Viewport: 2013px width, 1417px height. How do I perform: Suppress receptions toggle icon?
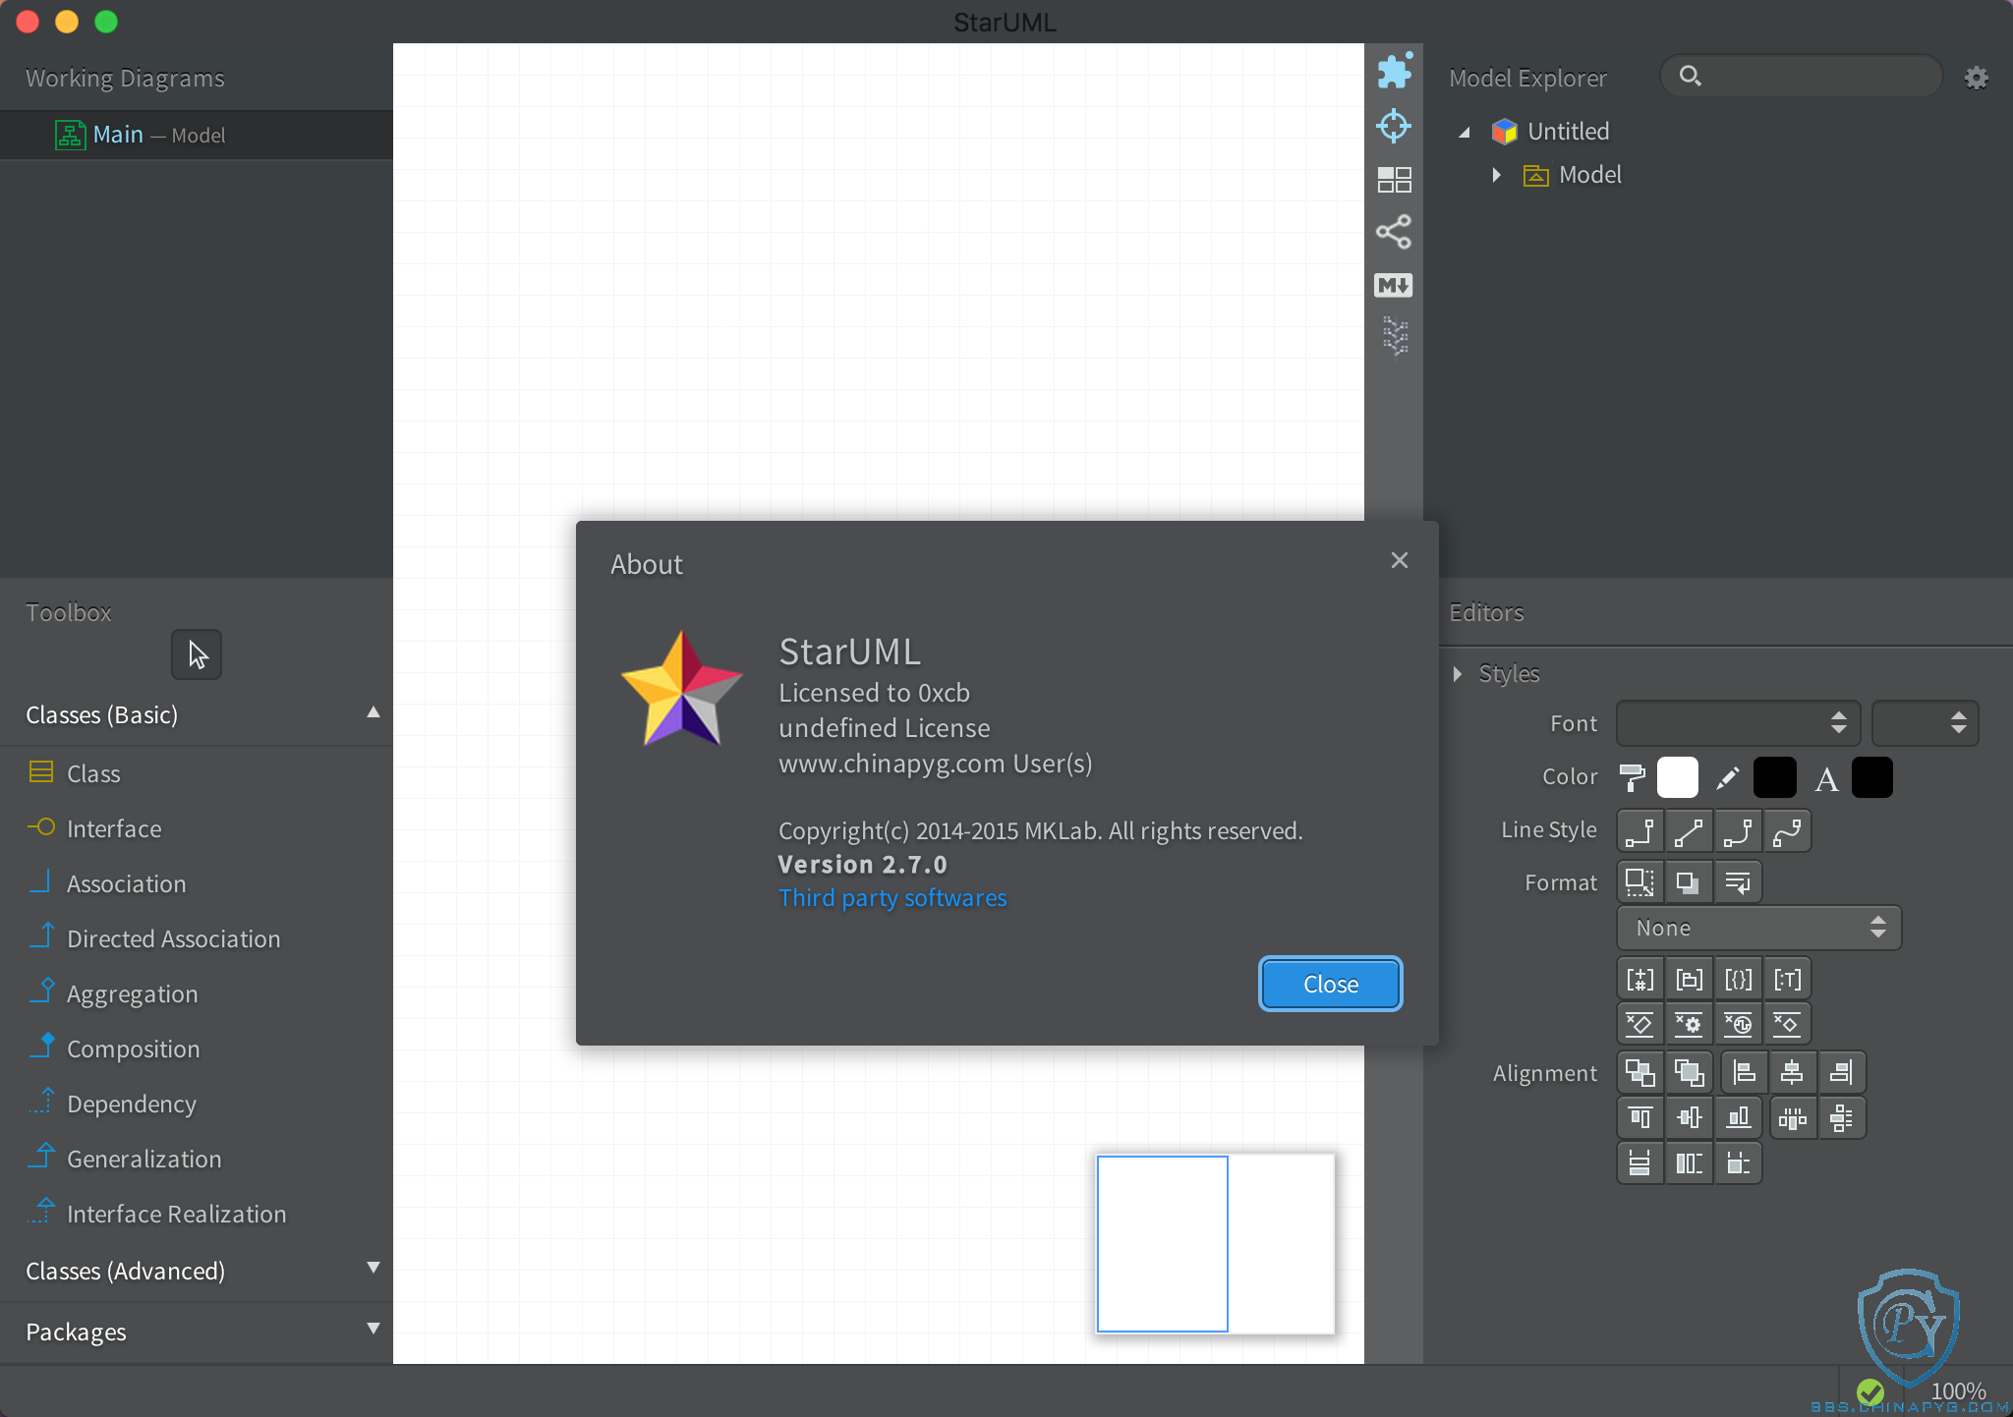point(1738,1024)
